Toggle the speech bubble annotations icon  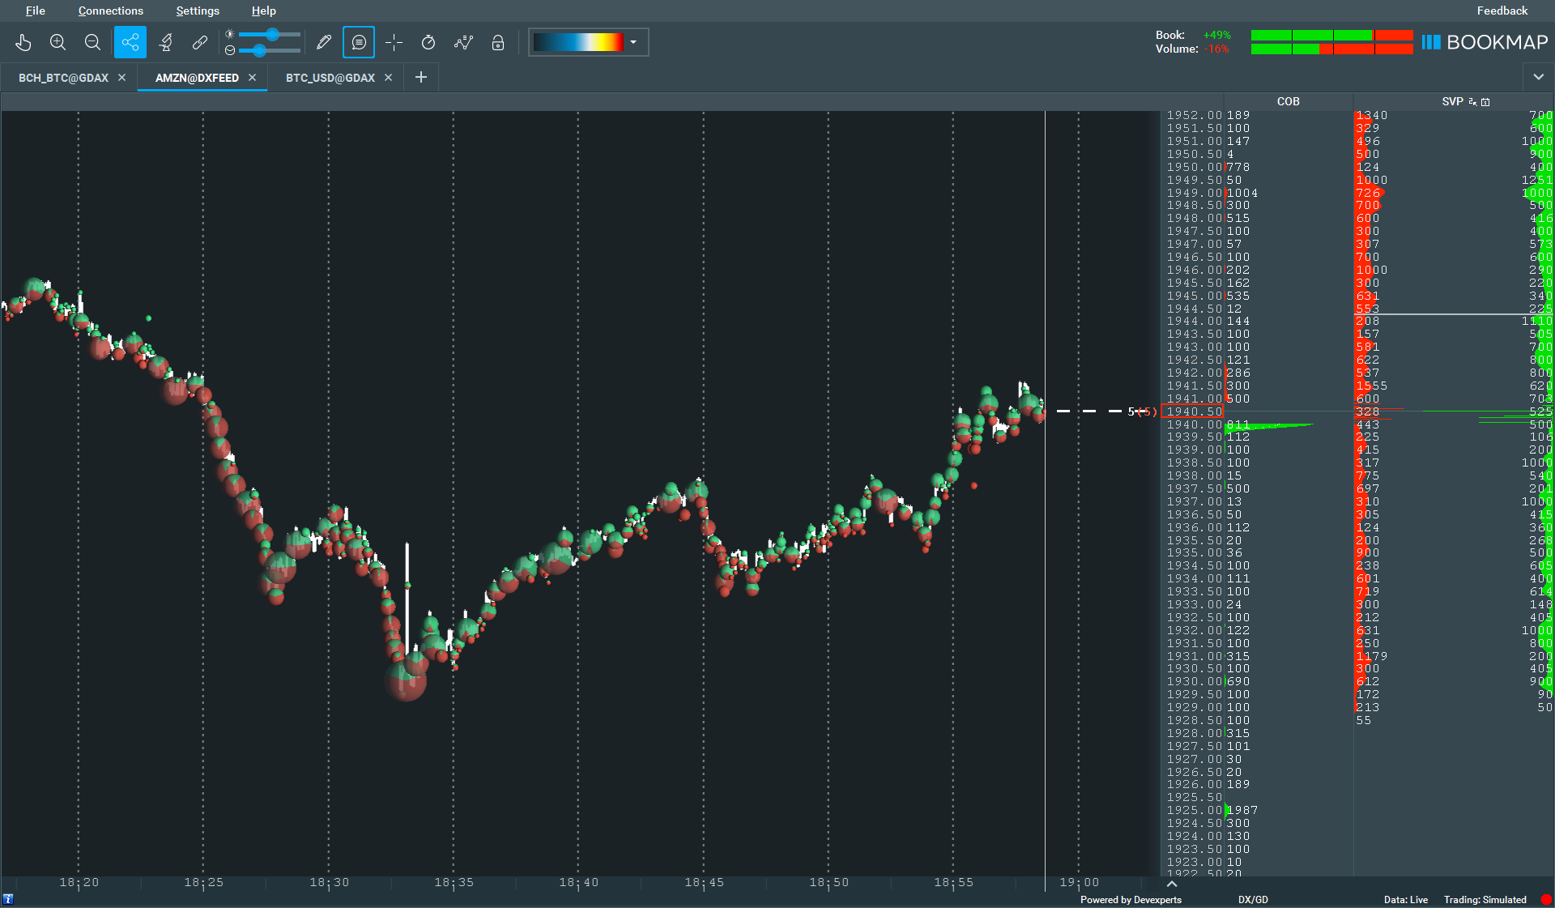(359, 42)
